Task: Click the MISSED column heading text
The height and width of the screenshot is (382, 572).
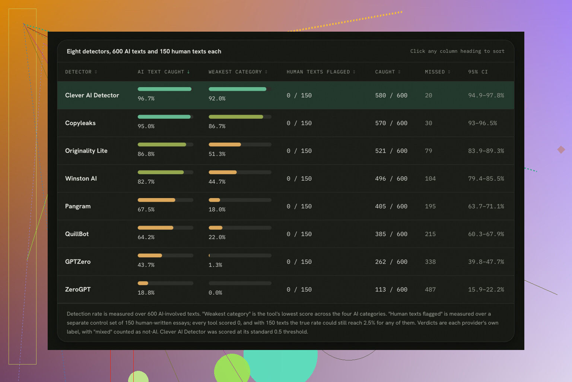Action: point(435,72)
